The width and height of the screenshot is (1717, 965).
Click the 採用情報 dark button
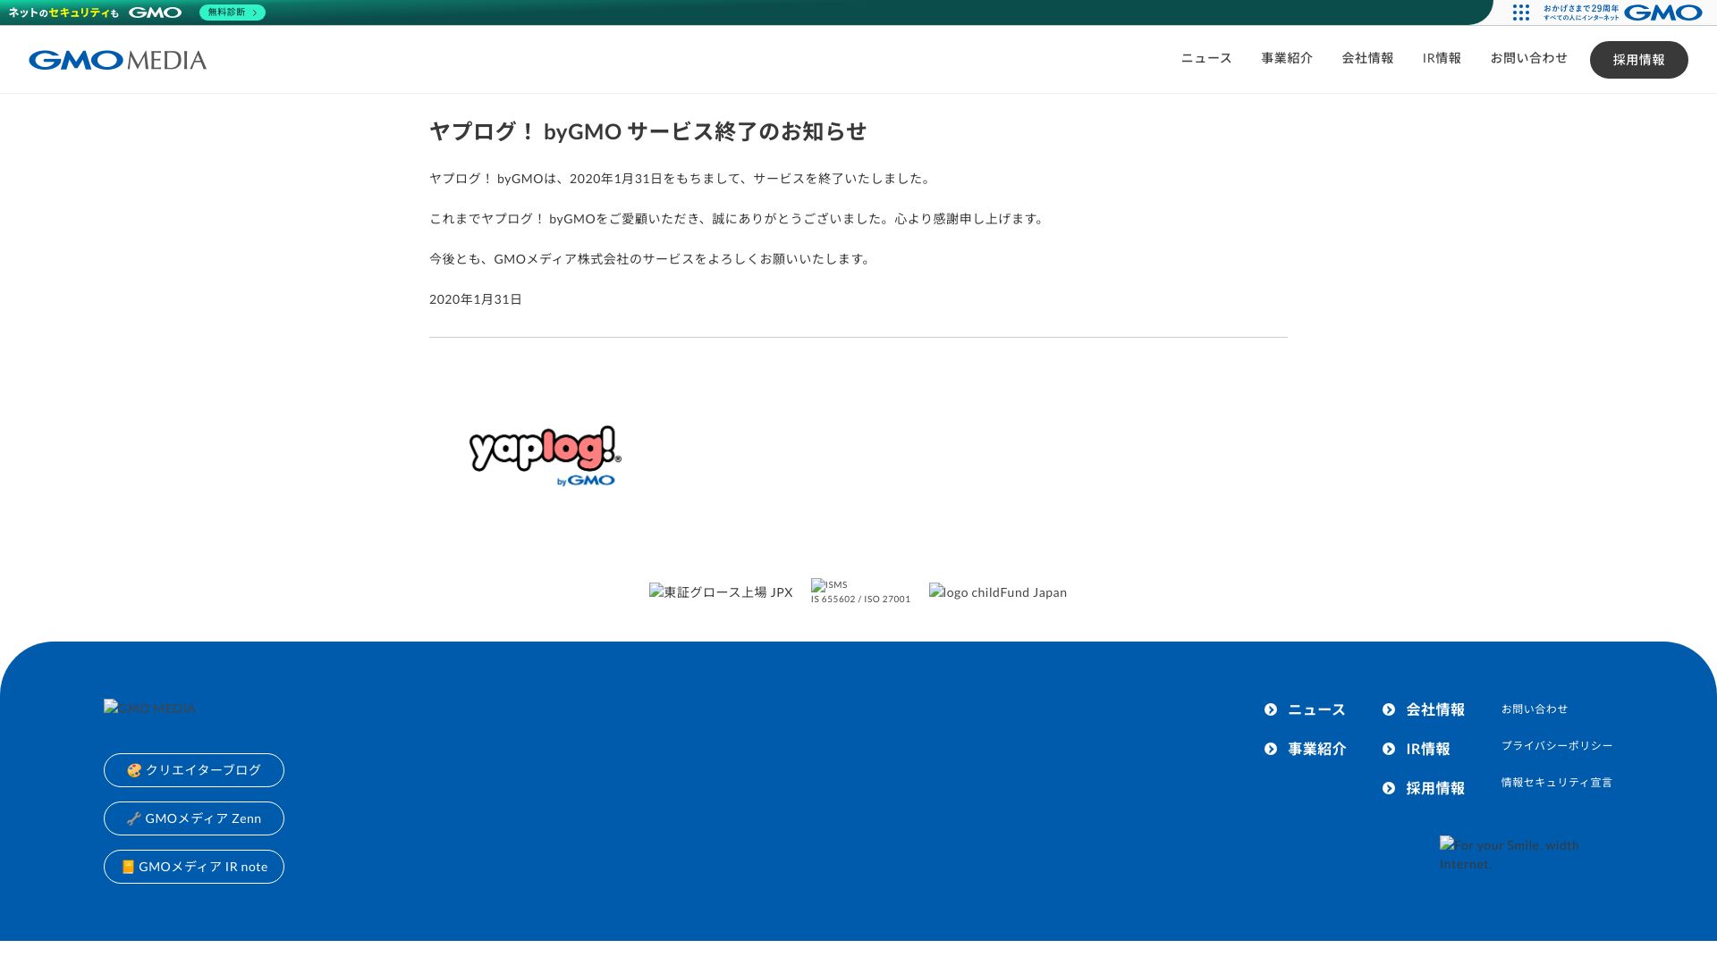point(1638,60)
